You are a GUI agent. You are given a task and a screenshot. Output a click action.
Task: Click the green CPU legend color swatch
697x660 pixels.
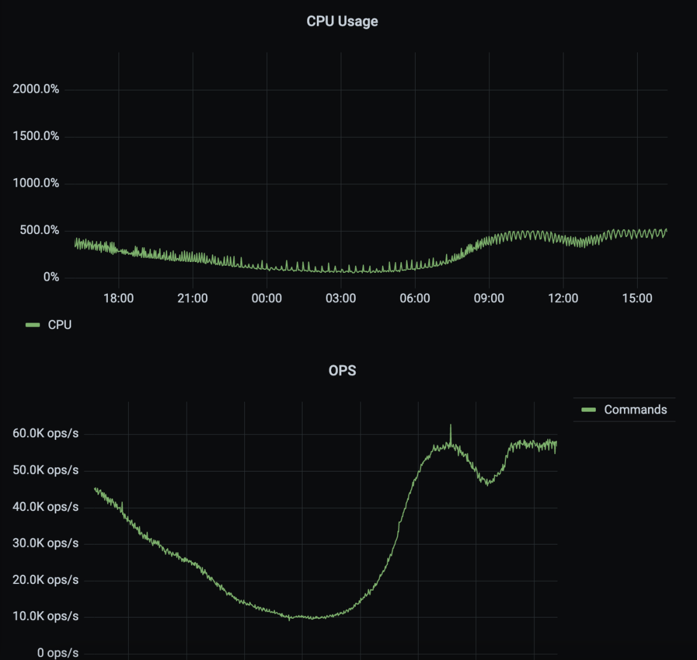(x=33, y=325)
